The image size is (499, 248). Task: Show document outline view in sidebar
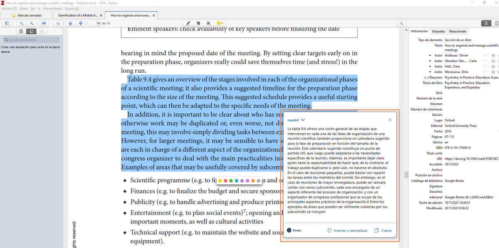click(x=42, y=31)
